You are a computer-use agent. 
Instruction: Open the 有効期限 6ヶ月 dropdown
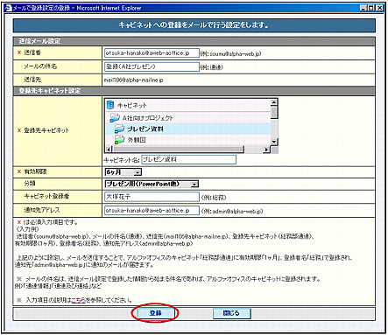click(x=123, y=172)
